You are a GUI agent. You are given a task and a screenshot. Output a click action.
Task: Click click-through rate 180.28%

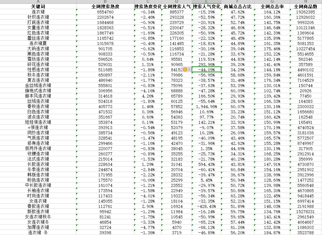[272, 159]
